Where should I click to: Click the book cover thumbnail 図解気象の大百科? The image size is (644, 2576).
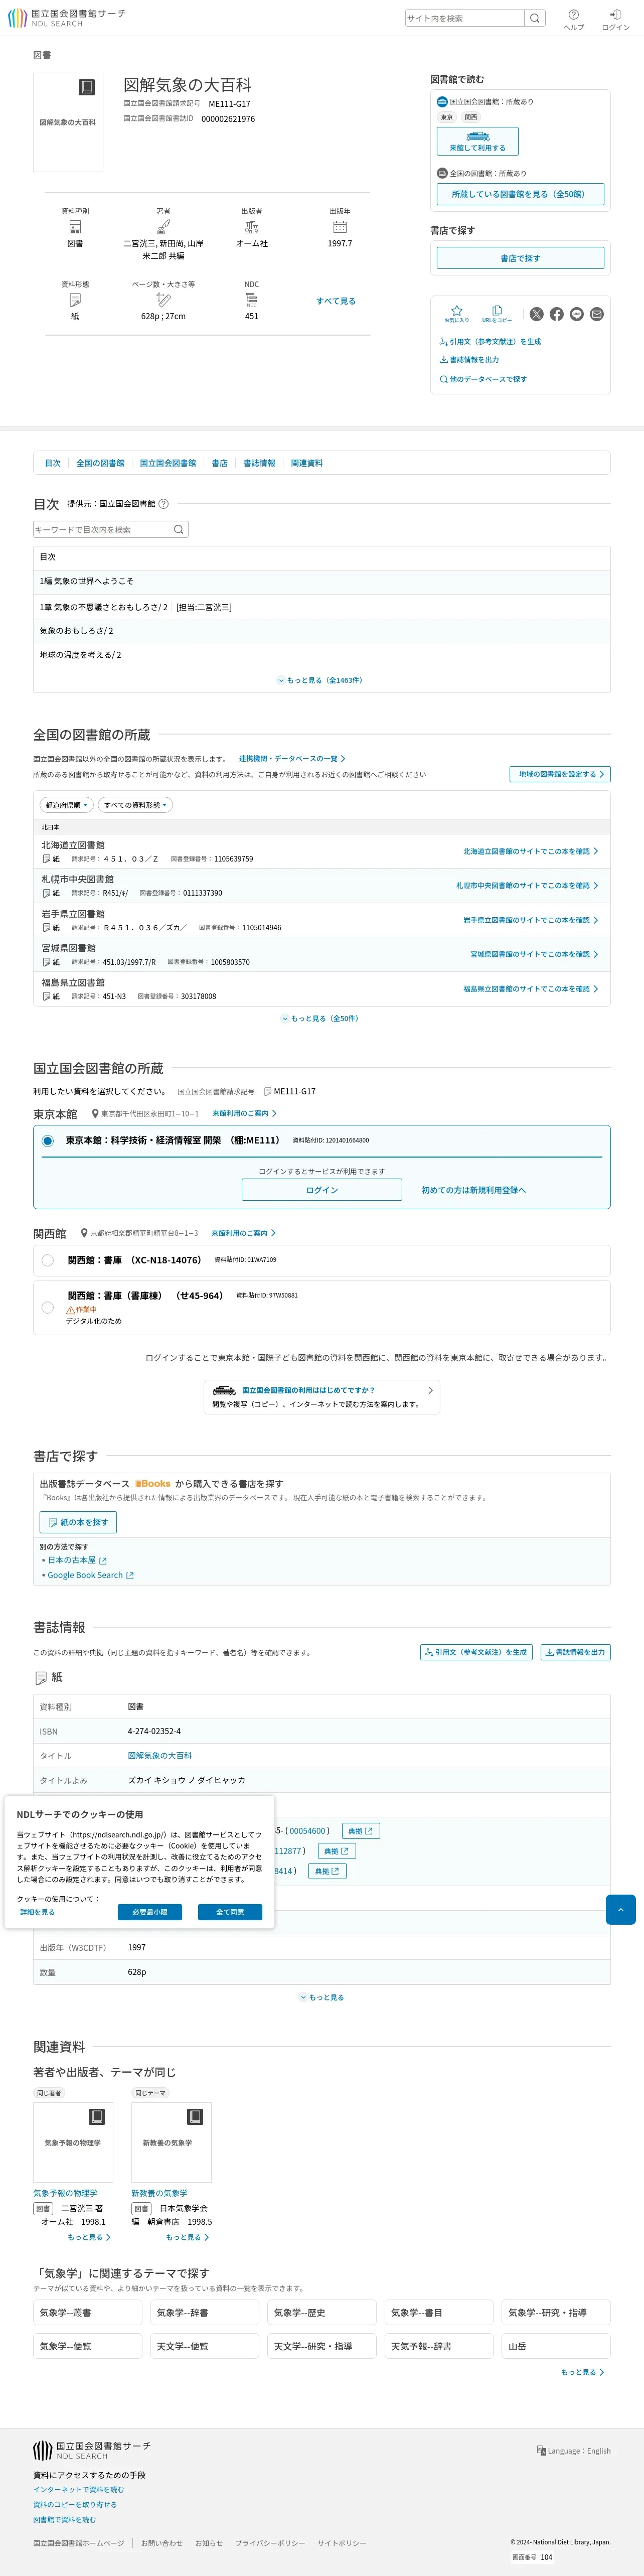click(x=68, y=122)
